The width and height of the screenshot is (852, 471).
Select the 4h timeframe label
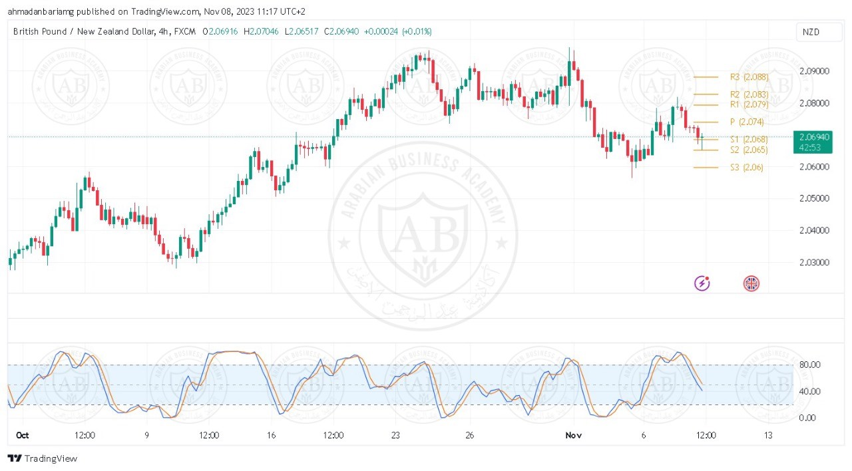(163, 31)
